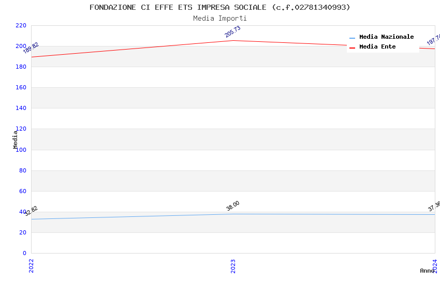
Task: Click the 160 y-axis tick label
Action: [21, 87]
